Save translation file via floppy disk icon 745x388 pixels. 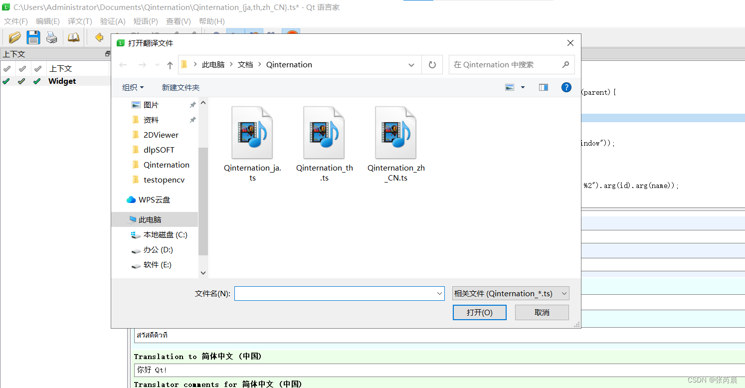pyautogui.click(x=33, y=37)
